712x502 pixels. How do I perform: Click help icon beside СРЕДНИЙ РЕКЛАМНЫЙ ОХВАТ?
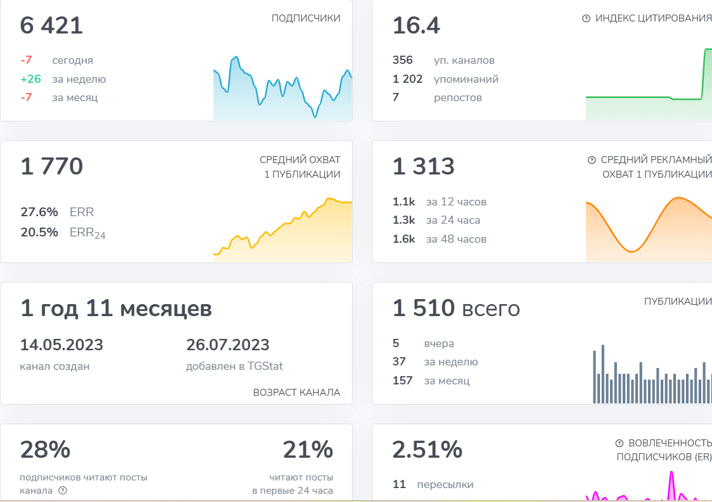[592, 160]
